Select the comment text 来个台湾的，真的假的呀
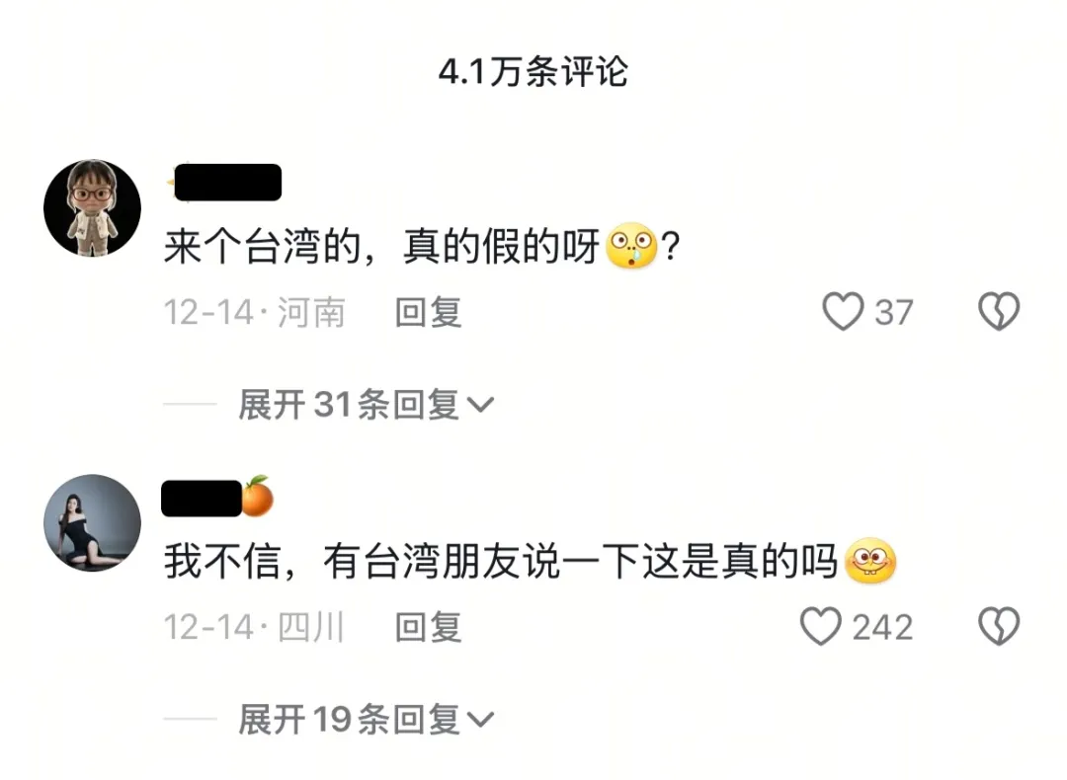Image resolution: width=1067 pixels, height=780 pixels. (x=381, y=246)
